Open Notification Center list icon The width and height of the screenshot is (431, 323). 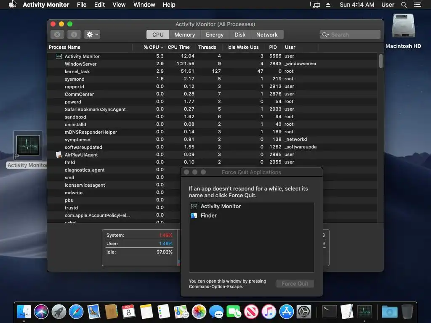[417, 5]
